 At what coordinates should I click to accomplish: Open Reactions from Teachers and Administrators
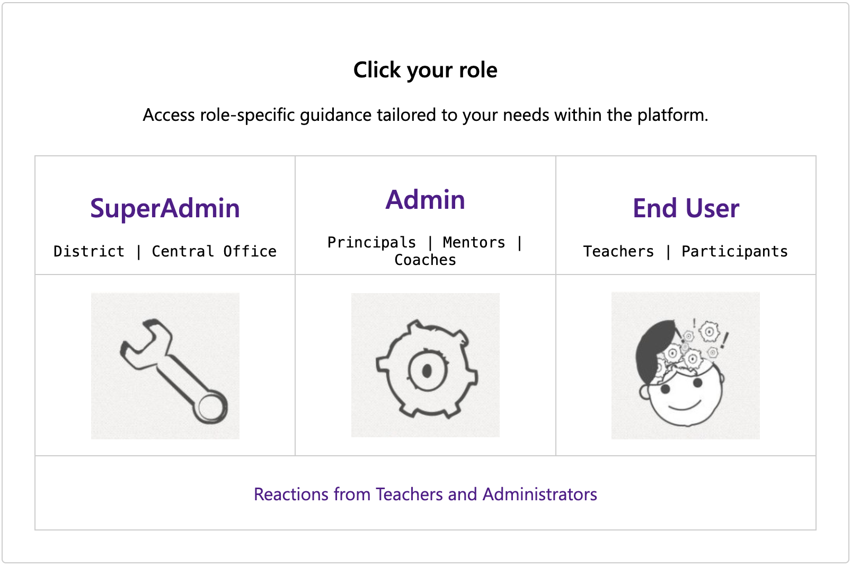tap(425, 494)
